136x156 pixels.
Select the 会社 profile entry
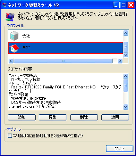(65, 36)
